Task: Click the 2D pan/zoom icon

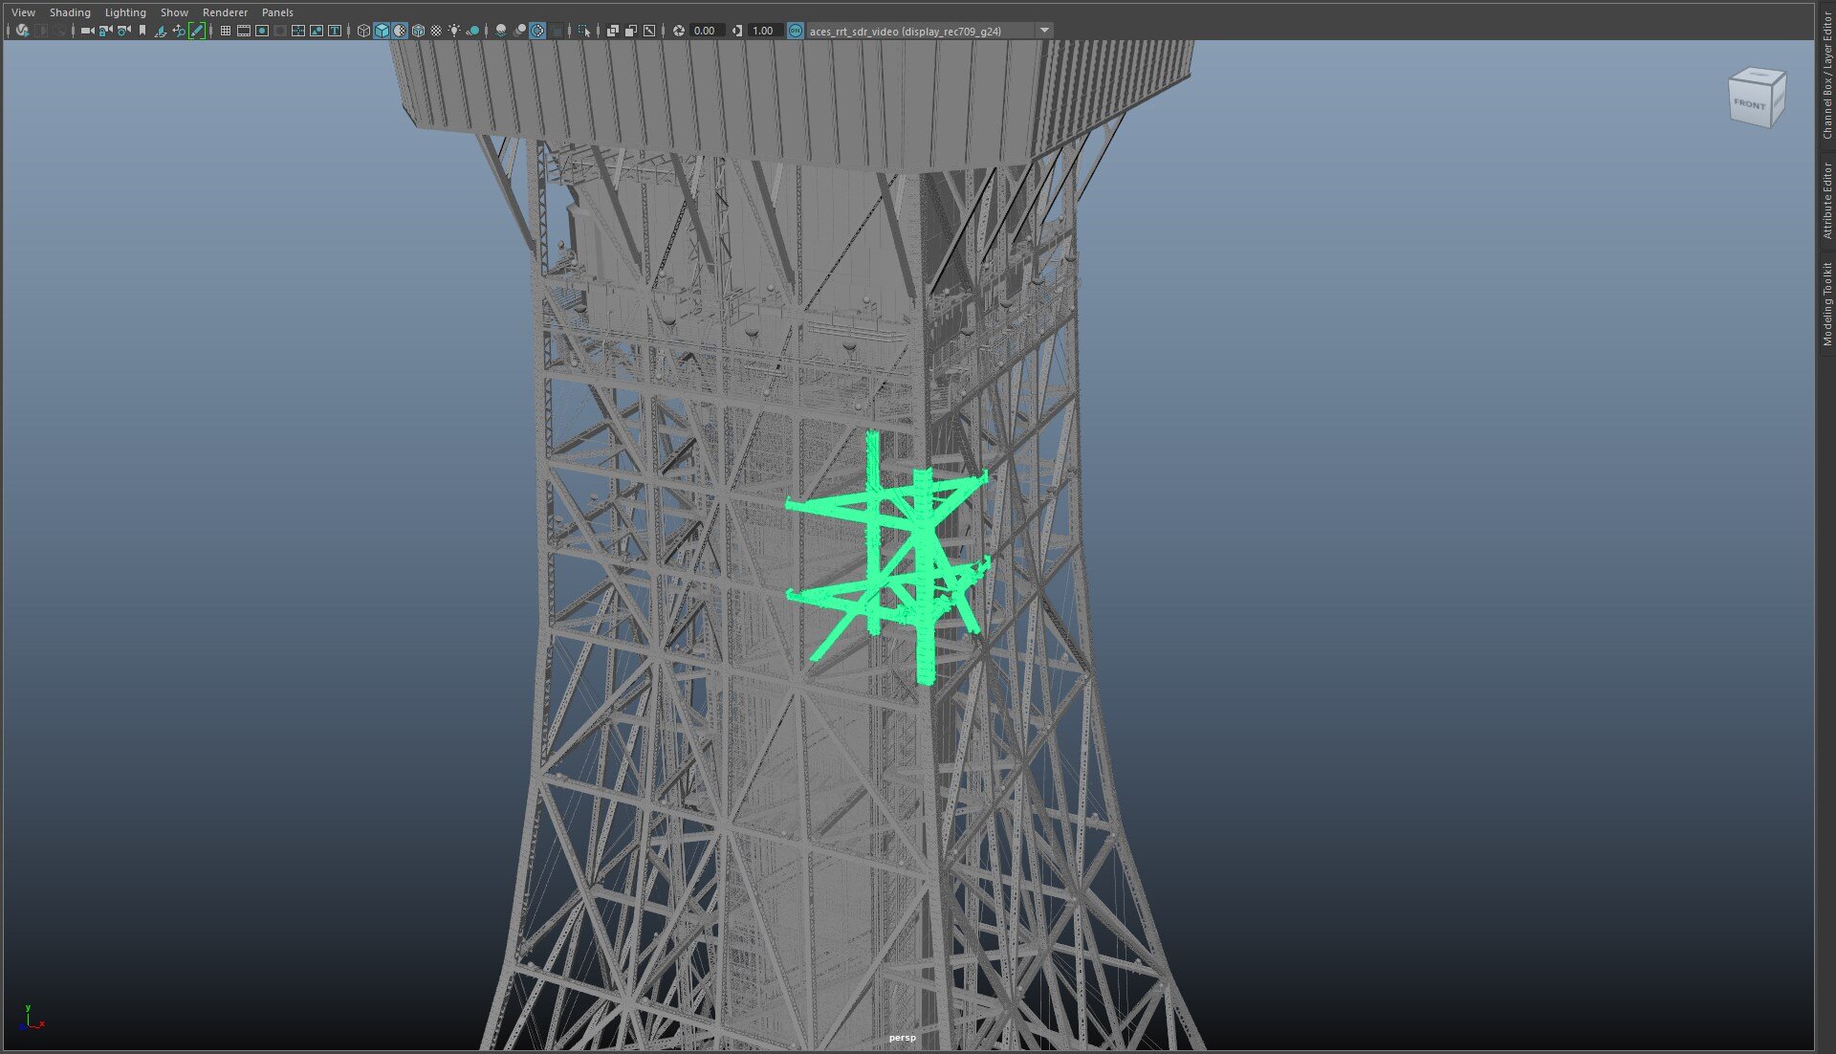Action: tap(179, 31)
